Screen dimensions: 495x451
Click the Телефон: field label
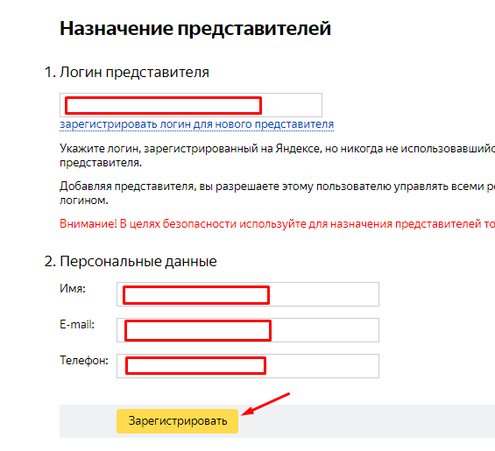point(84,361)
